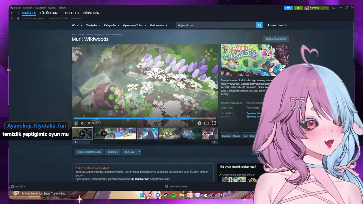
Task: Click İstek Listesine Ekle button
Action: tap(89, 152)
